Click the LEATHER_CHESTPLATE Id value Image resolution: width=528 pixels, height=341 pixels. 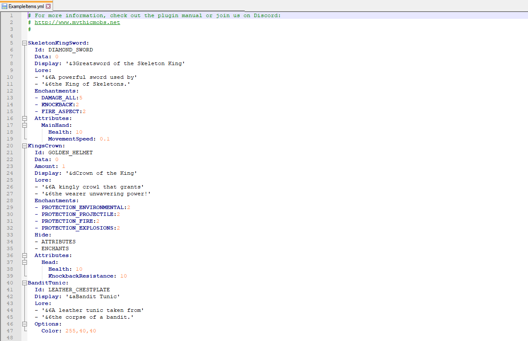pyautogui.click(x=79, y=290)
